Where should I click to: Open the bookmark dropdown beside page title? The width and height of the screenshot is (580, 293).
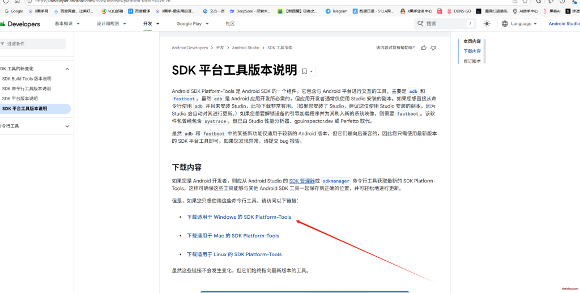[308, 71]
